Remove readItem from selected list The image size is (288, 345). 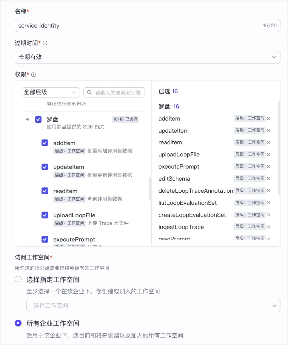click(x=268, y=142)
